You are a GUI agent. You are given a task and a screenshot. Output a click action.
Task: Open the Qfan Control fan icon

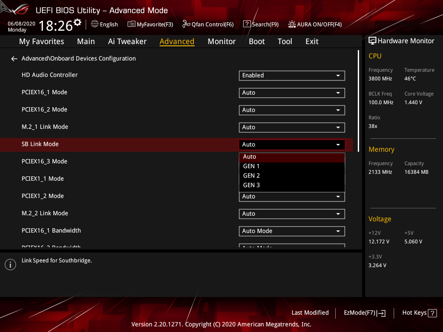point(186,24)
